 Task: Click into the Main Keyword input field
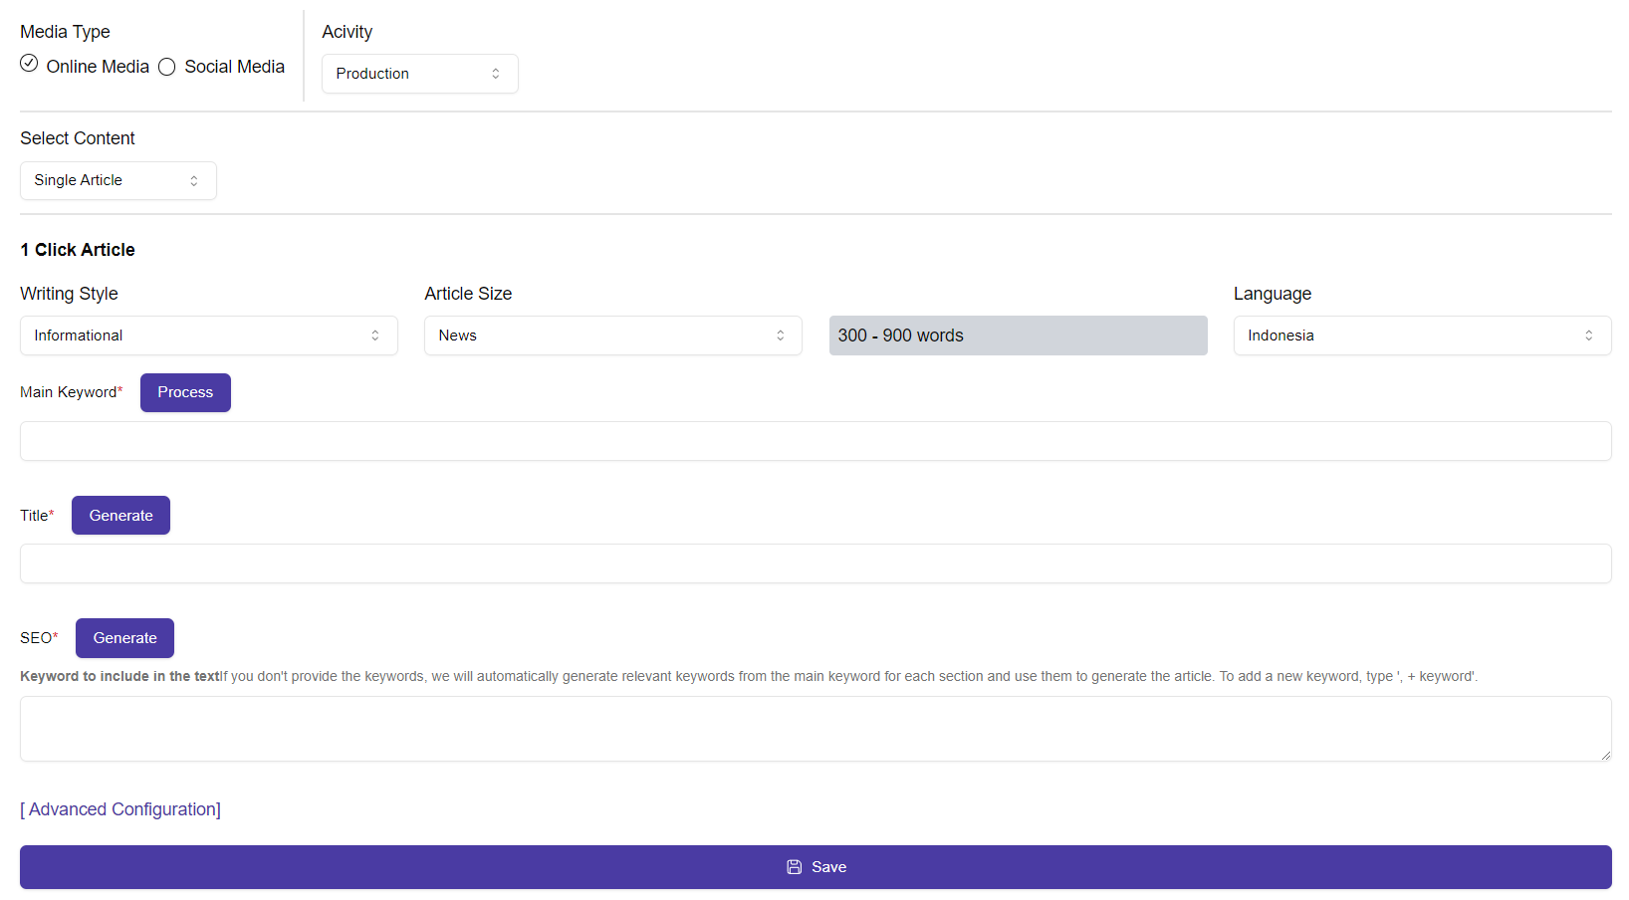pos(814,441)
